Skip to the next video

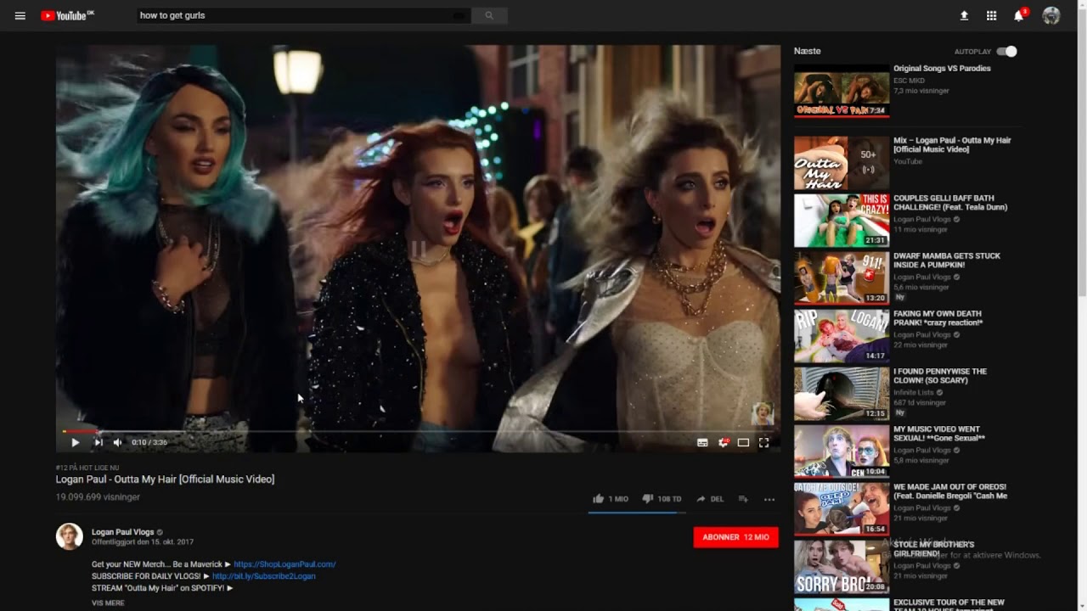coord(99,442)
